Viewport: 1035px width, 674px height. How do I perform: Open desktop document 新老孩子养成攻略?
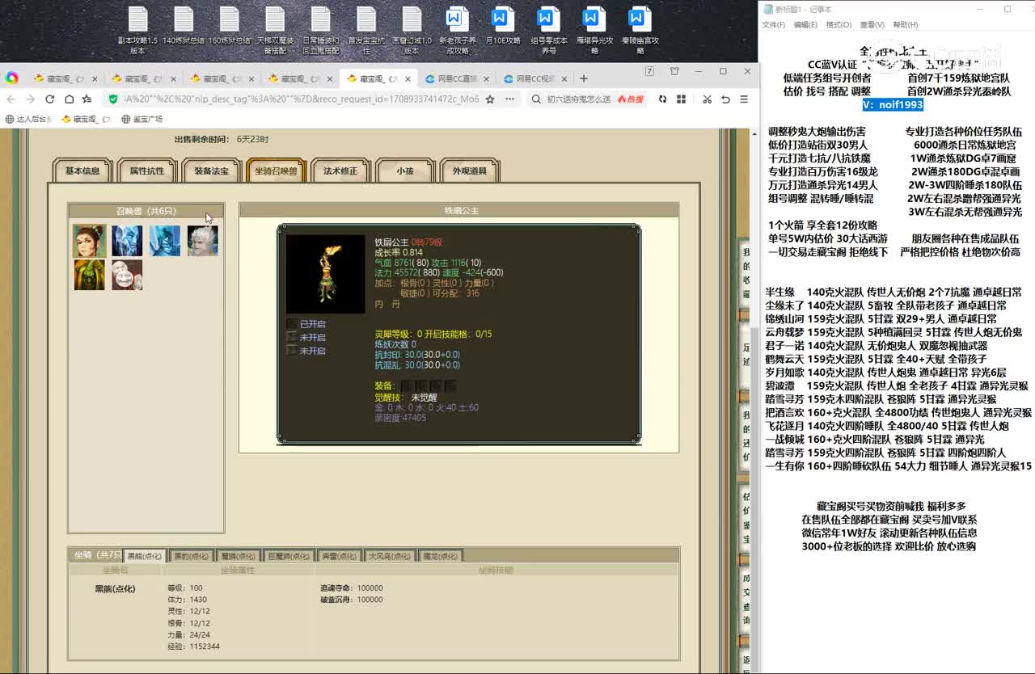458,32
